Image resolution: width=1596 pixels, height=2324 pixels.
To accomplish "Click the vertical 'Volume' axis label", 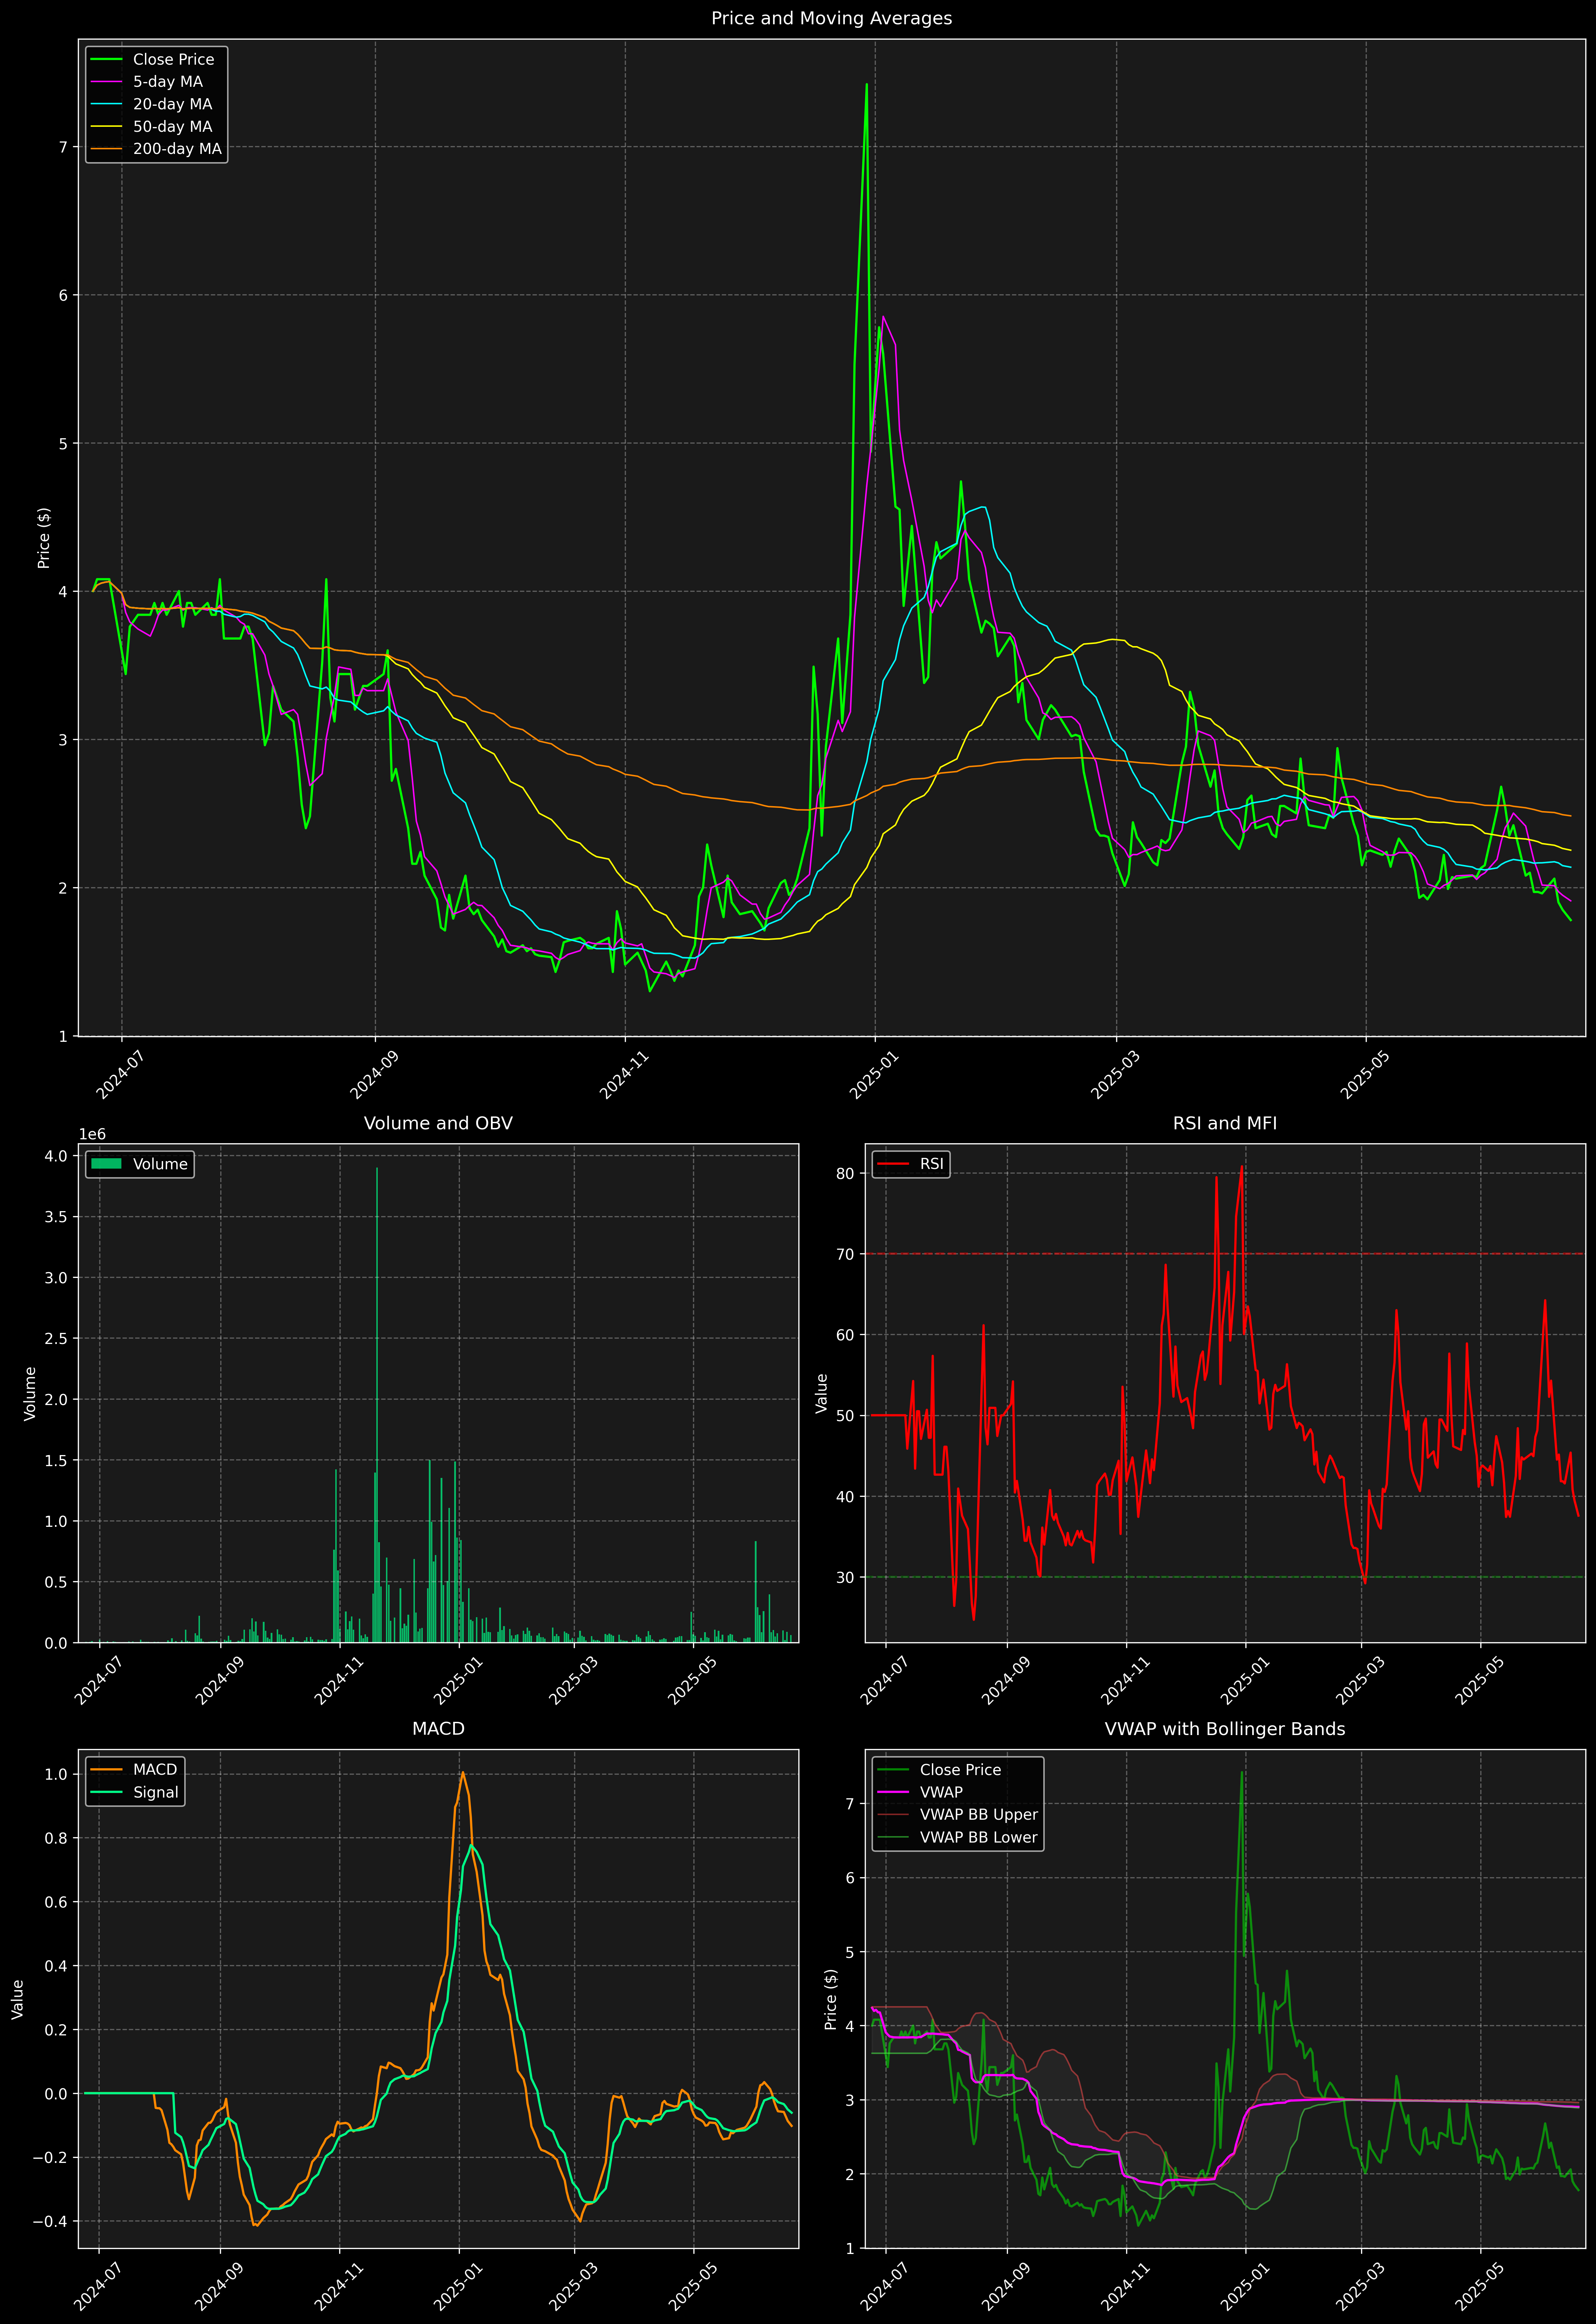I will [30, 1393].
